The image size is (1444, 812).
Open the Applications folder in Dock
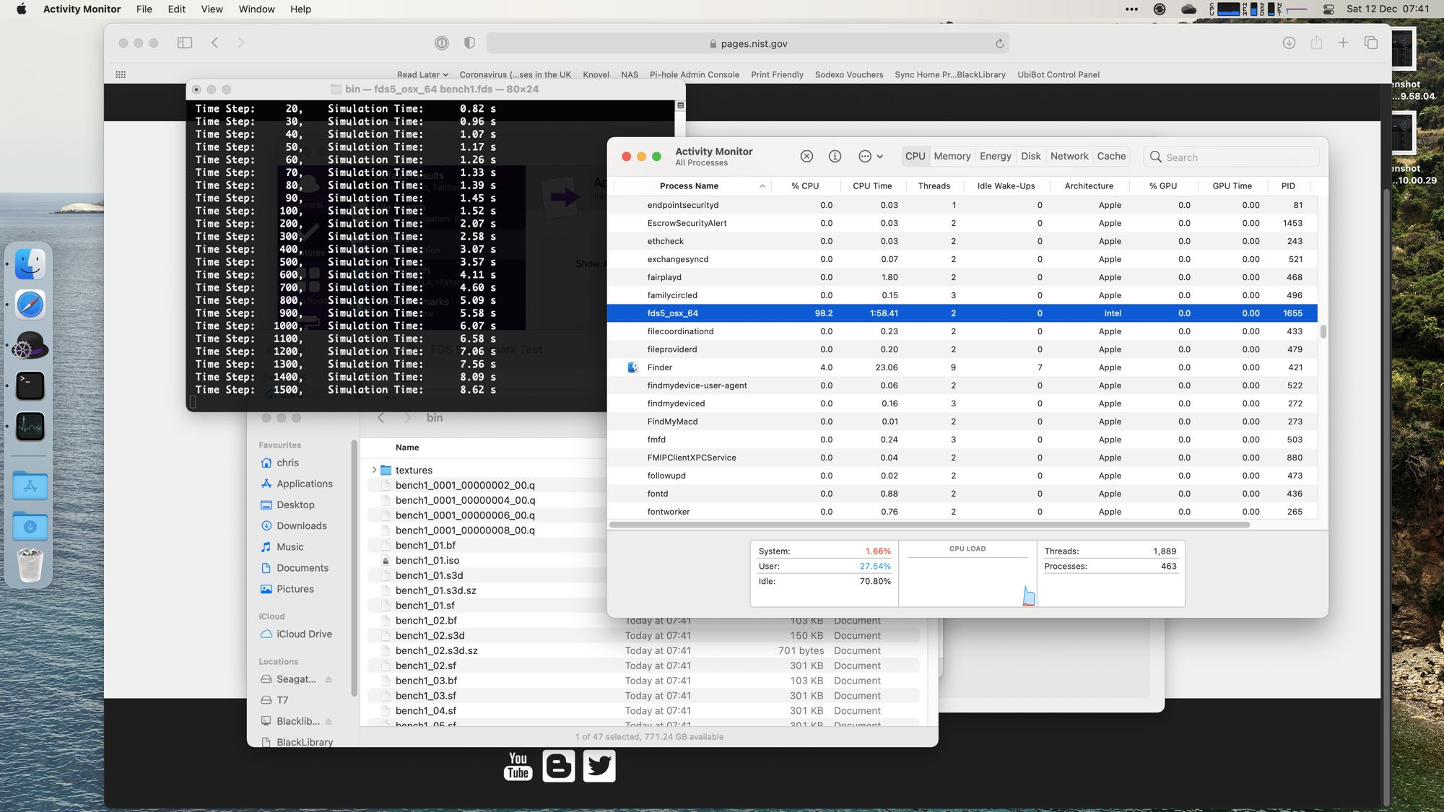(30, 486)
